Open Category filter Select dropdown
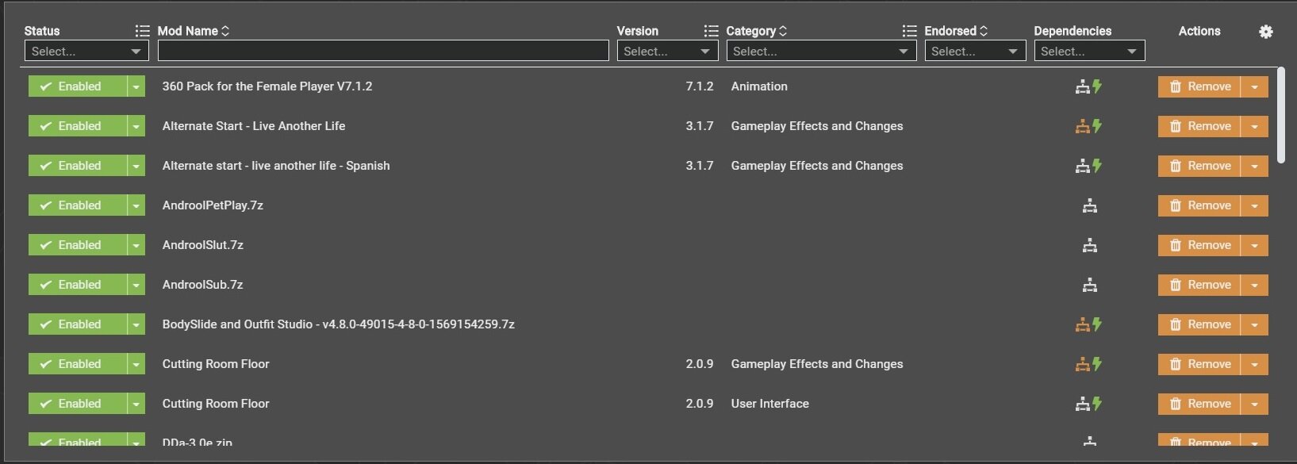 point(821,51)
